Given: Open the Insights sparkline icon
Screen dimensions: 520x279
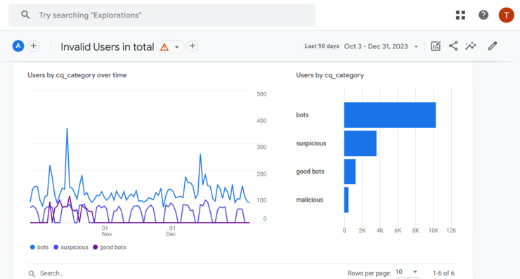Looking at the screenshot, I should coord(471,46).
